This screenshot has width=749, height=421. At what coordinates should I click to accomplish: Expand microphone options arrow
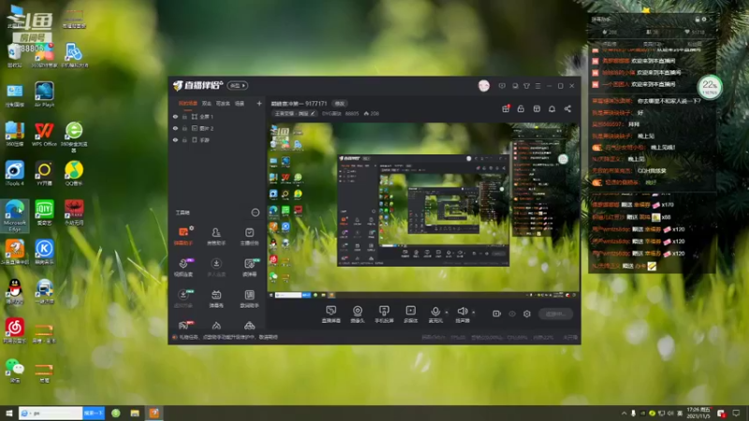pos(447,312)
